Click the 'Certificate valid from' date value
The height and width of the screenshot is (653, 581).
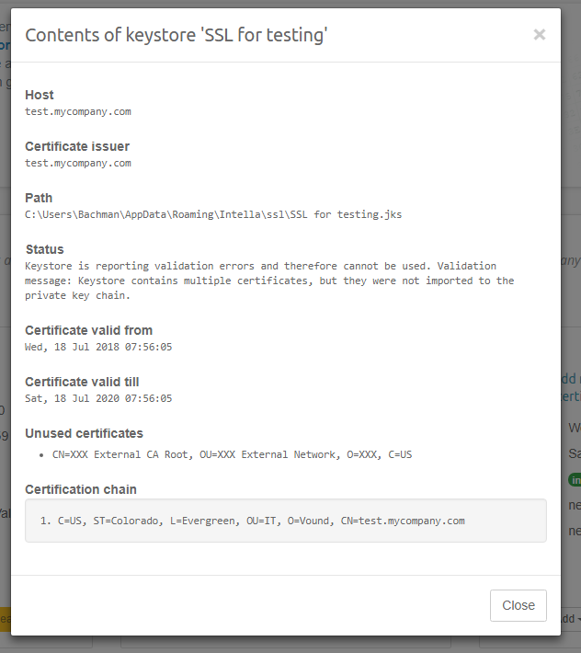tap(98, 347)
